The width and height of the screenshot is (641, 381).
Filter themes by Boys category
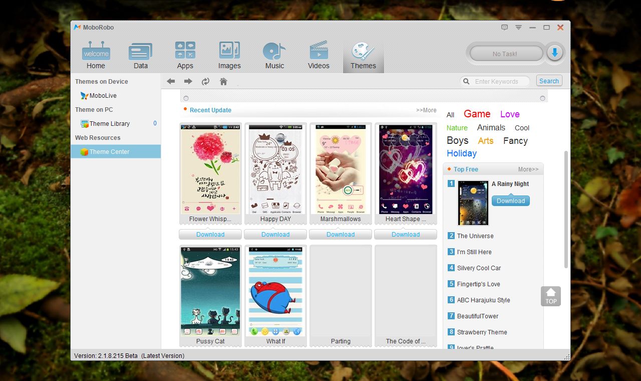coord(457,140)
